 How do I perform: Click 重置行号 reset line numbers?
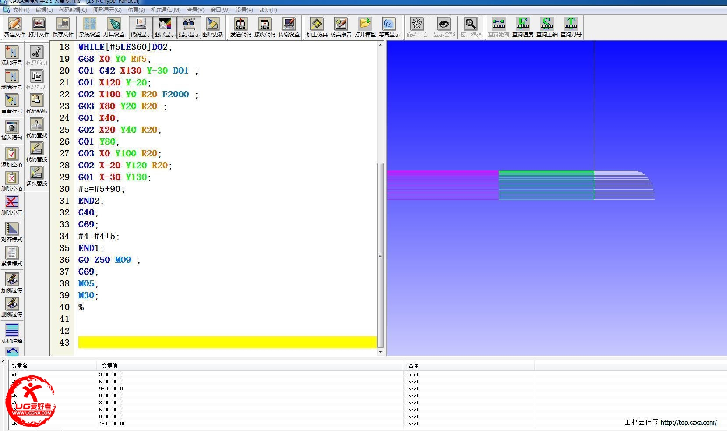12,104
